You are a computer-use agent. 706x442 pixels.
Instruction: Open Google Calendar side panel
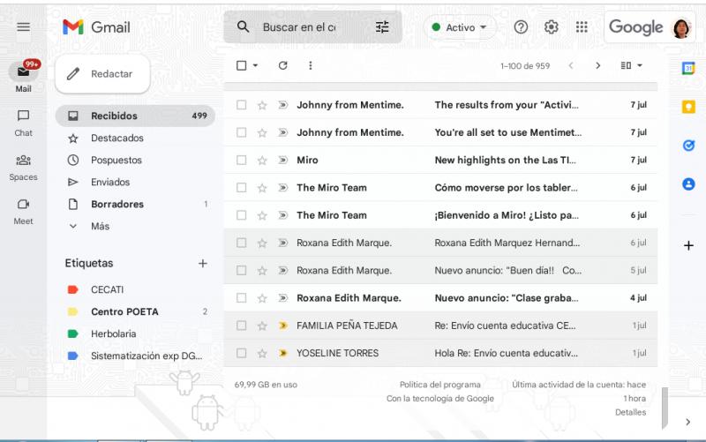click(x=688, y=68)
